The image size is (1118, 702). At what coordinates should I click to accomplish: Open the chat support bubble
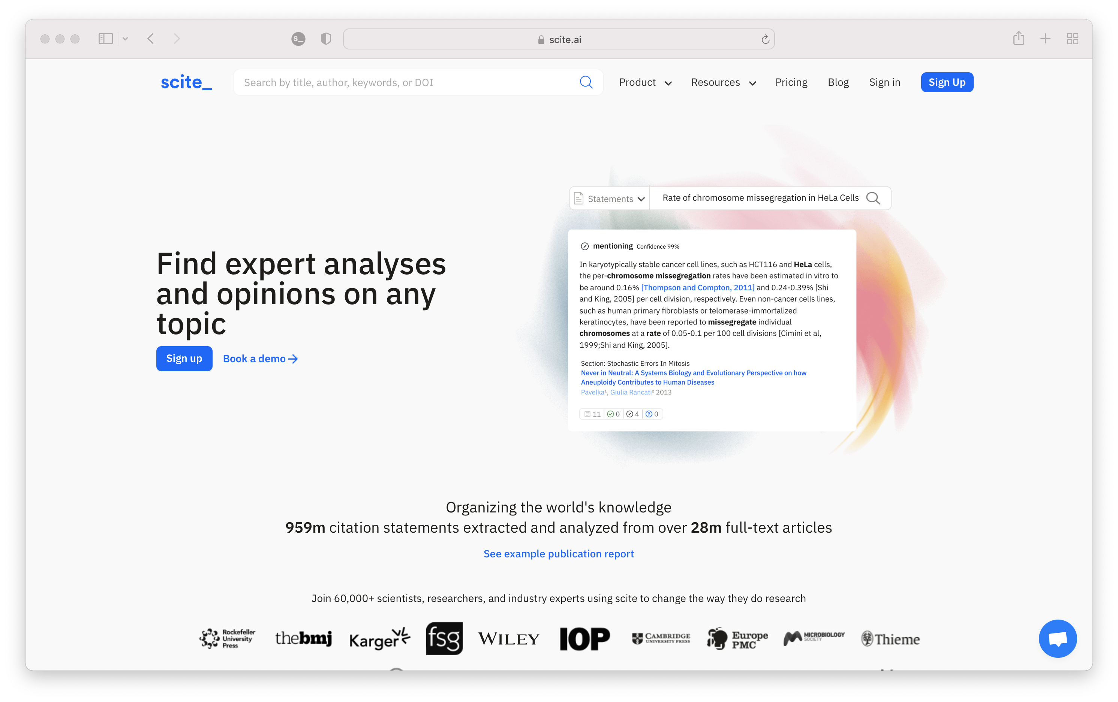[1057, 638]
